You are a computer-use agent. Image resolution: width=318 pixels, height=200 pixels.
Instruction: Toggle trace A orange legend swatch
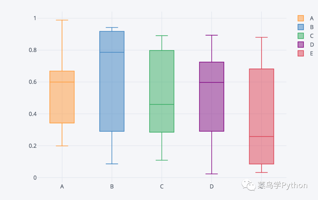pos(301,18)
